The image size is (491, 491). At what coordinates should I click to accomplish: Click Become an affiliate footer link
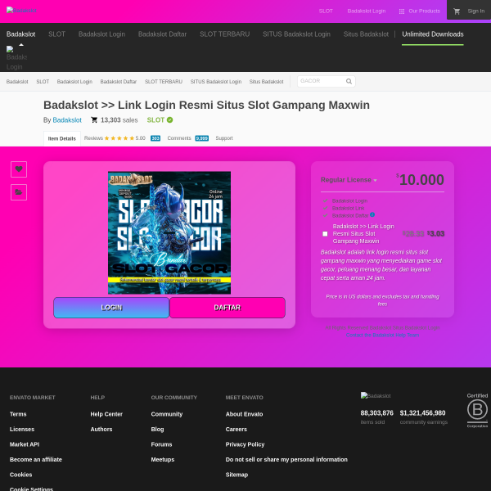click(x=36, y=459)
